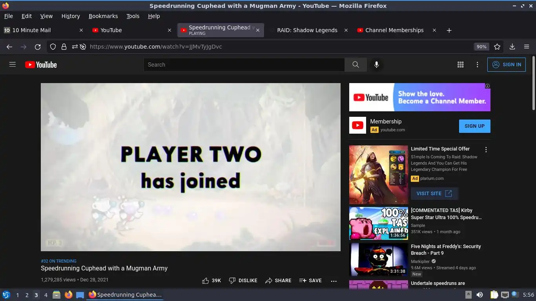The height and width of the screenshot is (301, 536).
Task: Reload the current page
Action: (x=38, y=47)
